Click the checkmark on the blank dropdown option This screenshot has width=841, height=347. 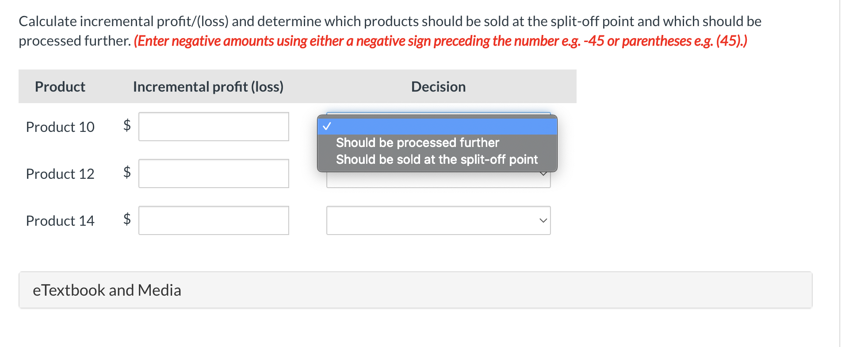point(327,127)
